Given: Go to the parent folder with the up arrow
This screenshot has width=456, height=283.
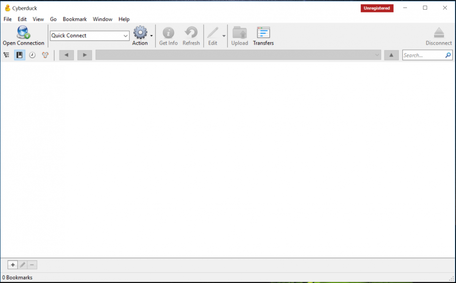Looking at the screenshot, I should [391, 55].
